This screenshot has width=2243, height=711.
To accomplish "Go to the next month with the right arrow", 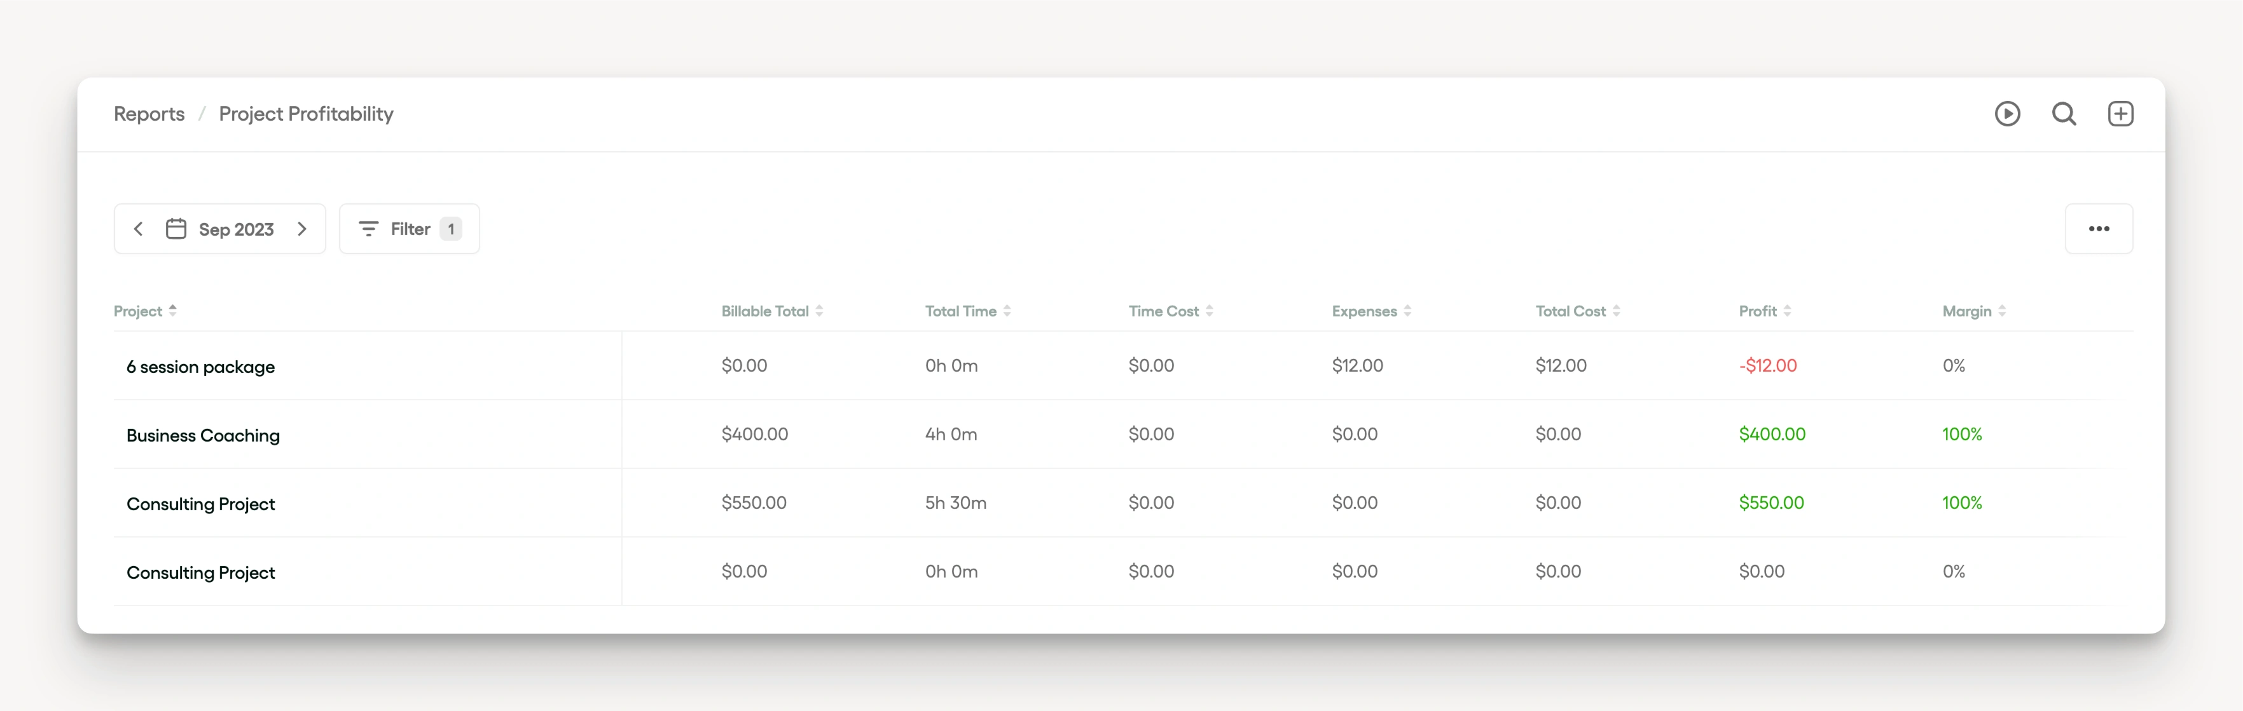I will pyautogui.click(x=302, y=229).
